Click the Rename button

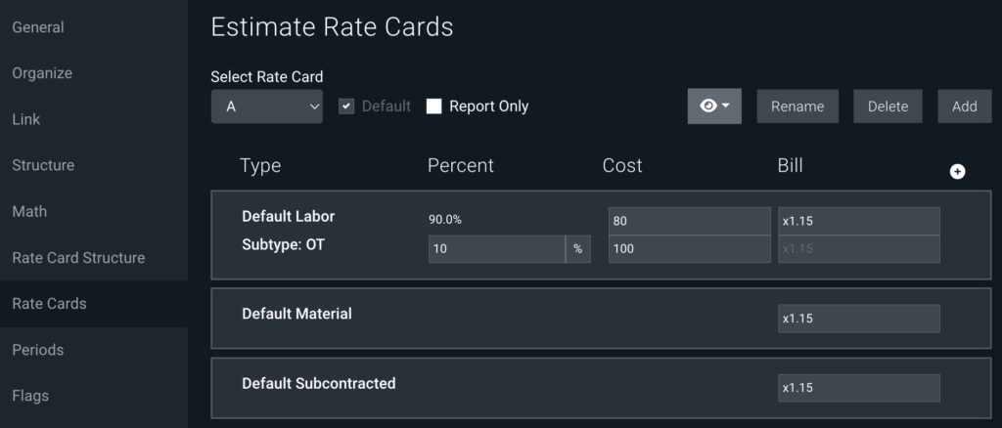tap(797, 107)
